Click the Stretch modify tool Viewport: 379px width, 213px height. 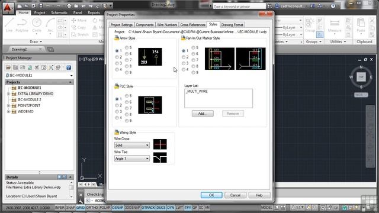tap(80, 34)
